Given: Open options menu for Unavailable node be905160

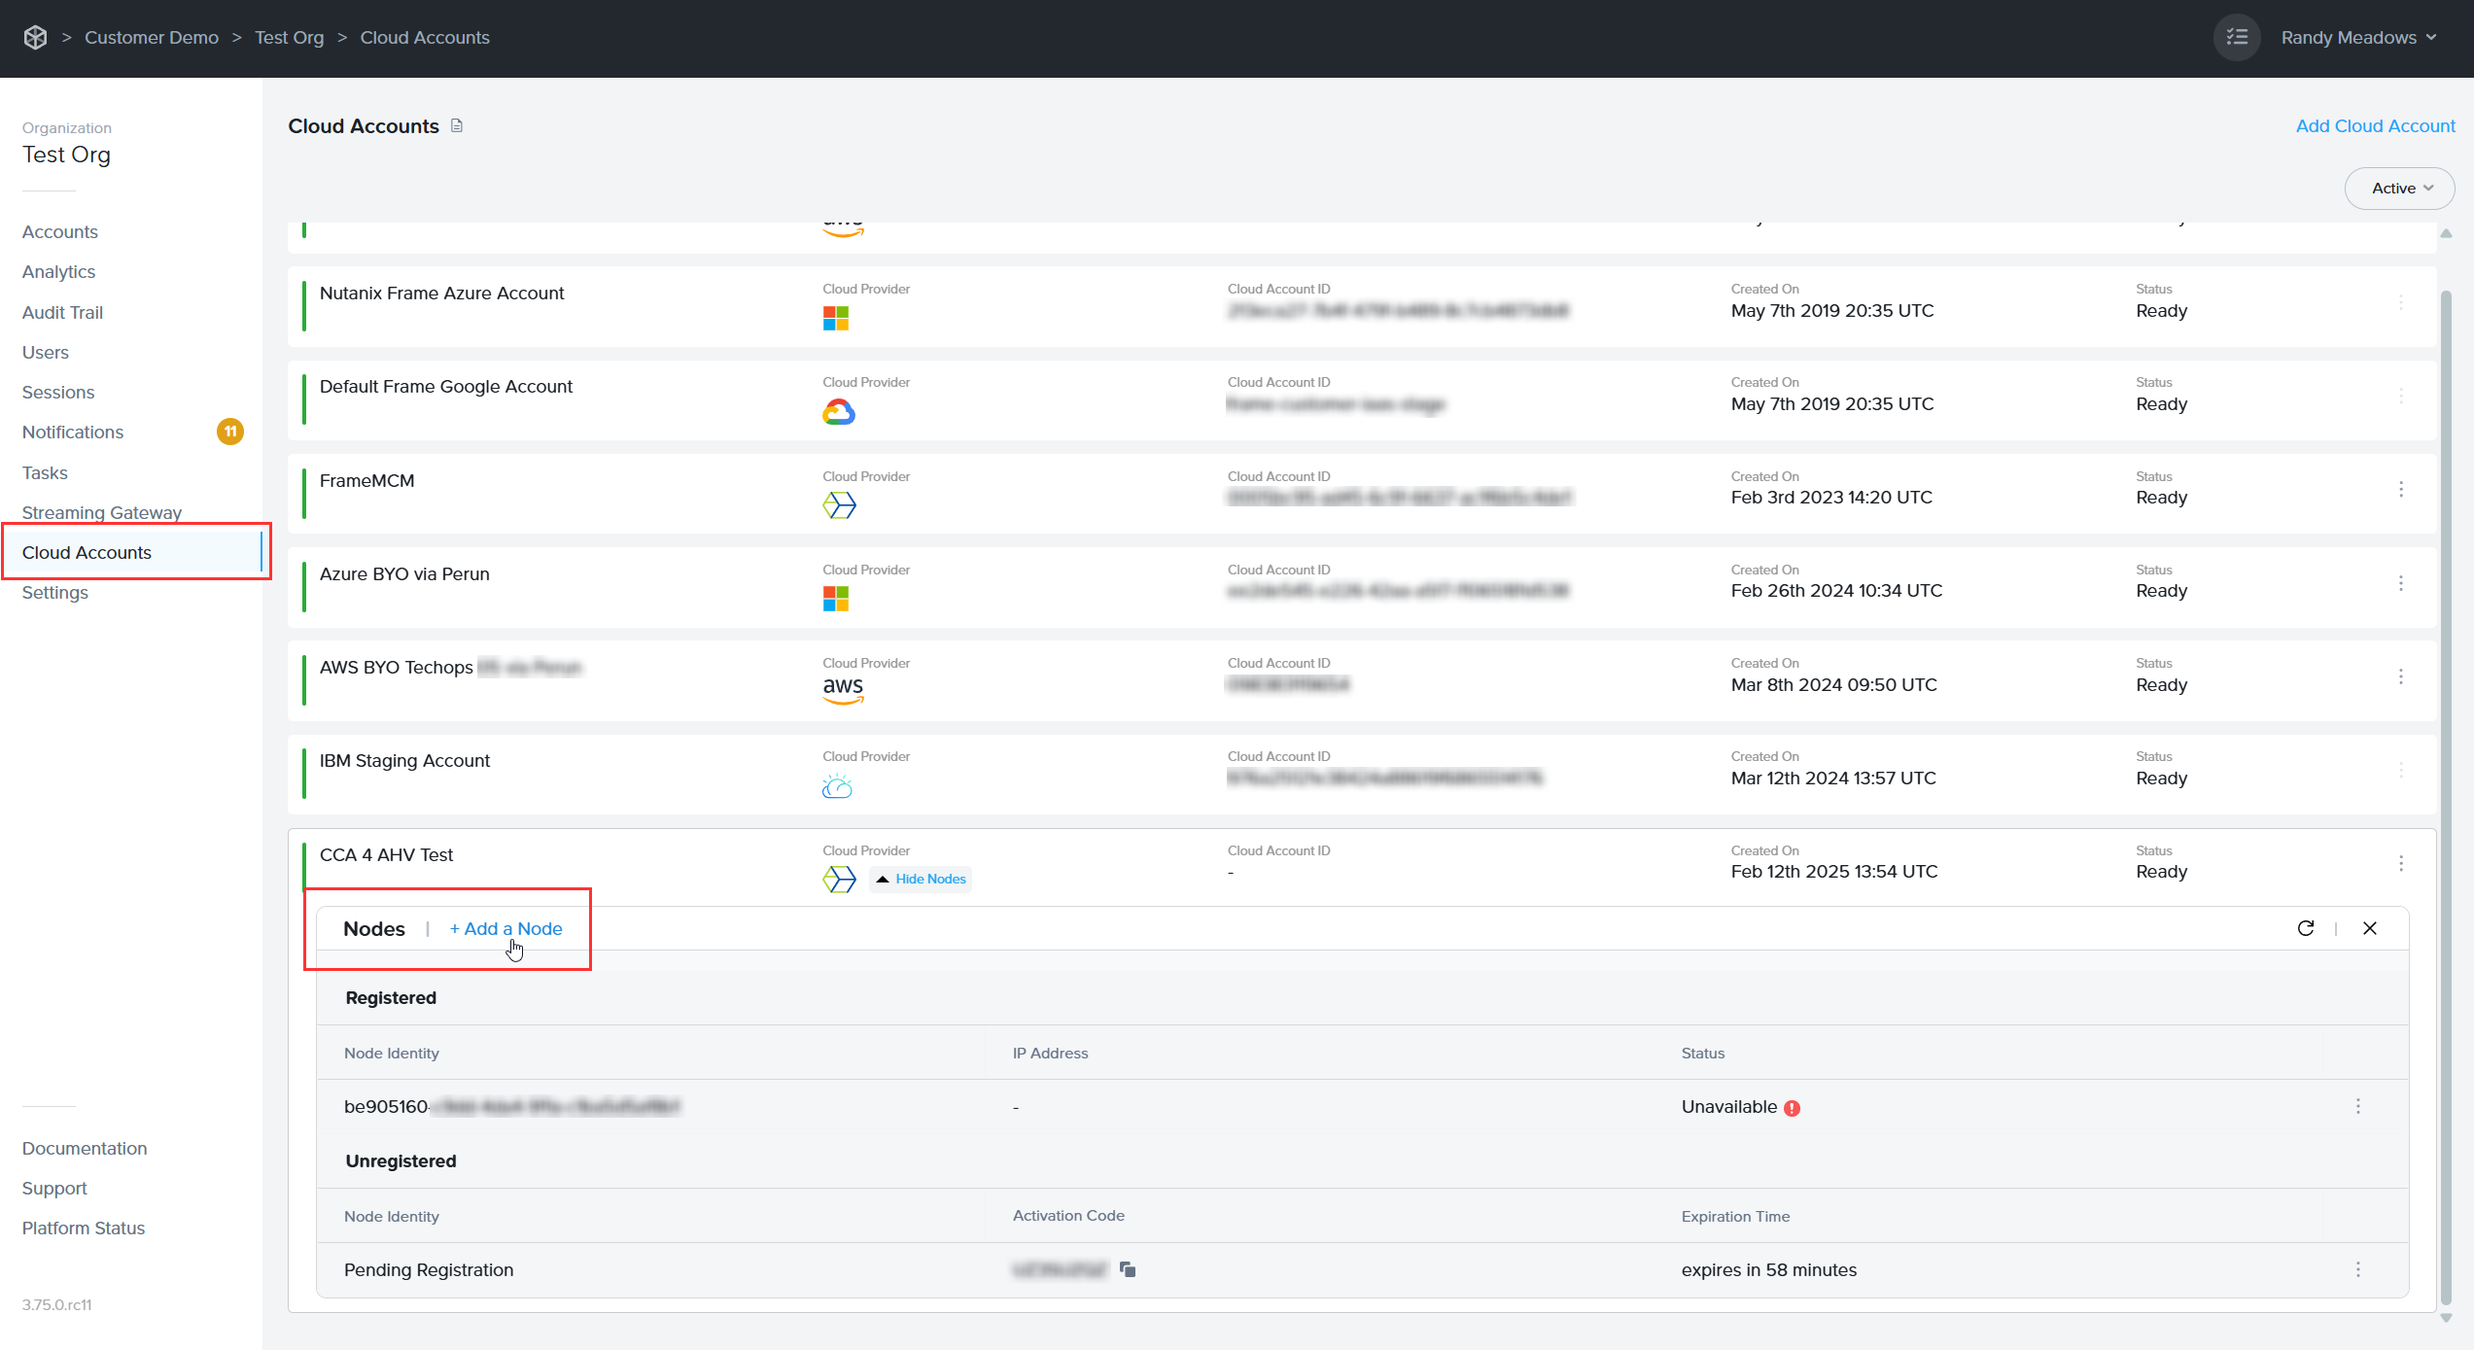Looking at the screenshot, I should click(x=2358, y=1106).
